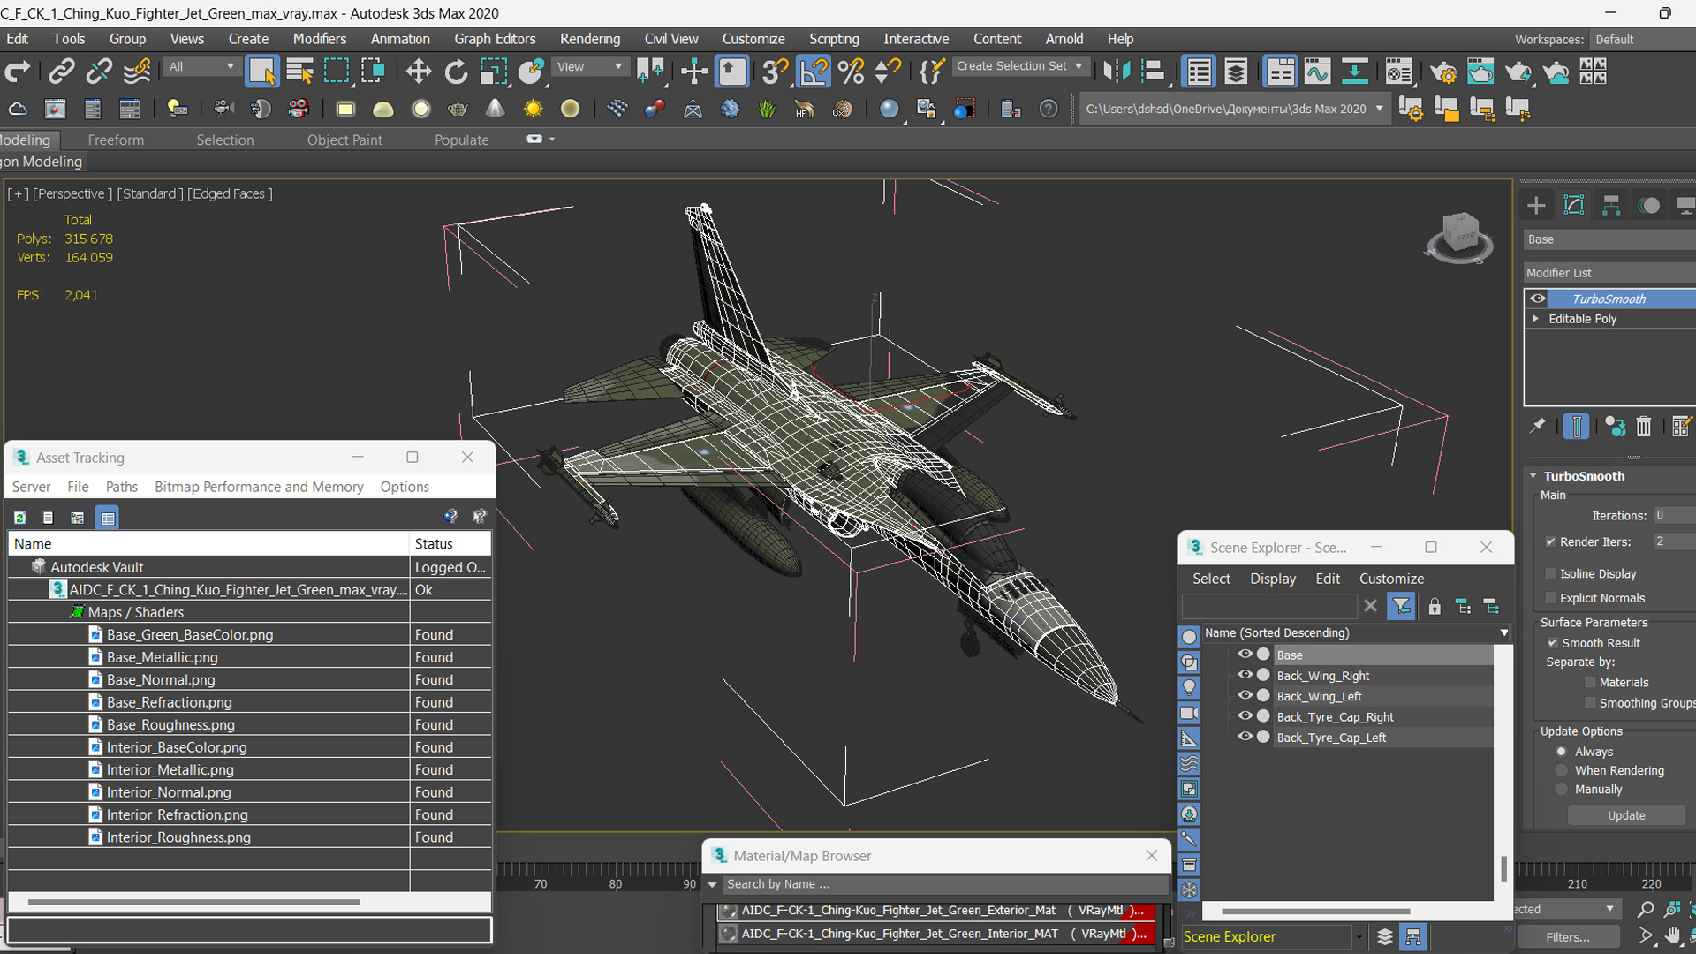Toggle TurboSmooth modifier eye visibility
The image size is (1696, 954).
[x=1538, y=299]
